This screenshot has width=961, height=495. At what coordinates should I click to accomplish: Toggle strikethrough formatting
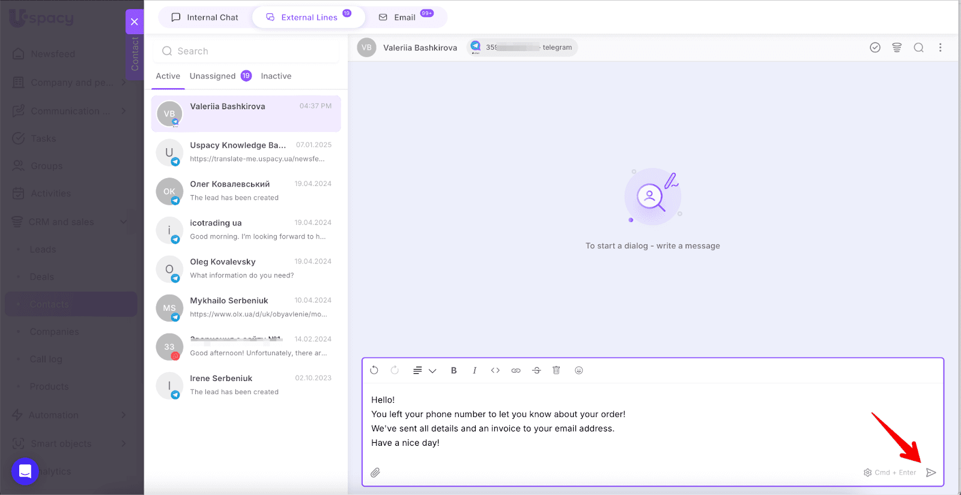pyautogui.click(x=536, y=370)
